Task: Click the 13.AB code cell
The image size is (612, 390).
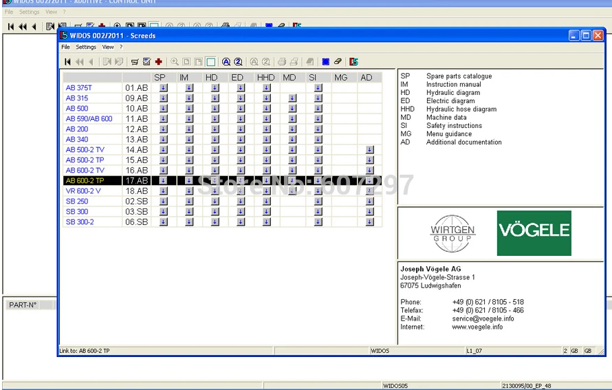Action: tap(137, 140)
